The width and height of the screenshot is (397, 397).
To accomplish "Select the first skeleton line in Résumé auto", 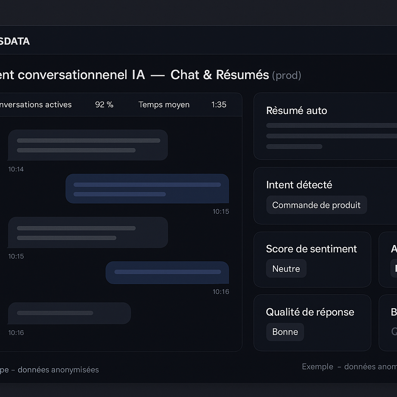I will (x=331, y=125).
